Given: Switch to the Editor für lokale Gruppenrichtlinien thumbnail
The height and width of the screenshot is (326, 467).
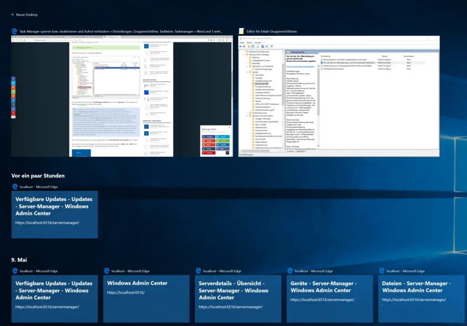Looking at the screenshot, I should [x=339, y=96].
